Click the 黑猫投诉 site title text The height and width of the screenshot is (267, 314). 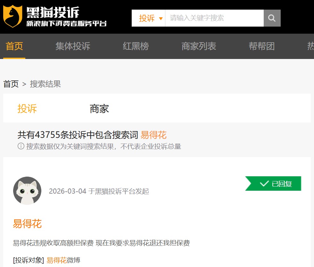(53, 13)
